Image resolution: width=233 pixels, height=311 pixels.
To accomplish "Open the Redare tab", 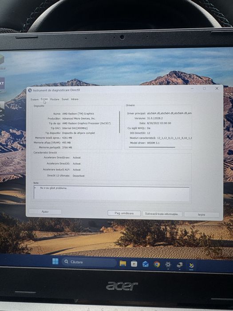I will pos(55,99).
